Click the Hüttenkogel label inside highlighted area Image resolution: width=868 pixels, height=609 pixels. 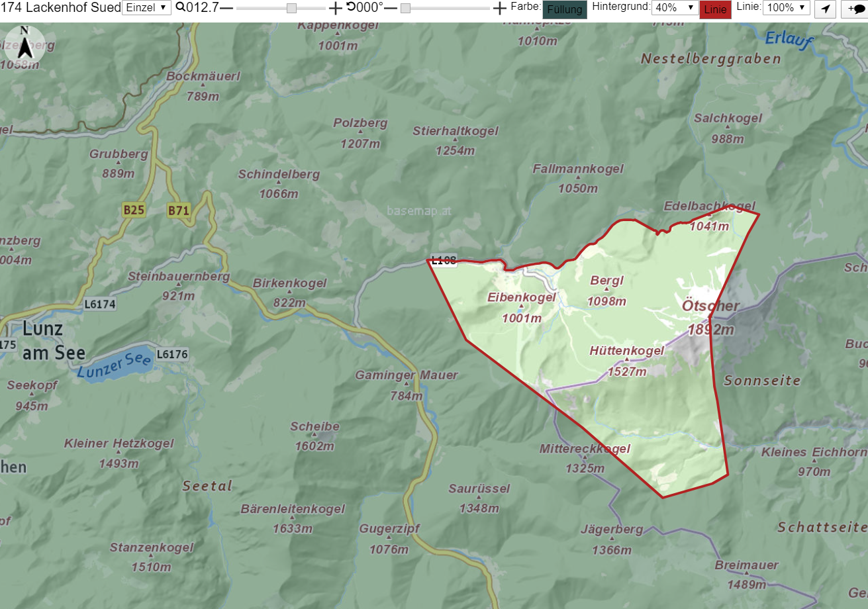(626, 351)
